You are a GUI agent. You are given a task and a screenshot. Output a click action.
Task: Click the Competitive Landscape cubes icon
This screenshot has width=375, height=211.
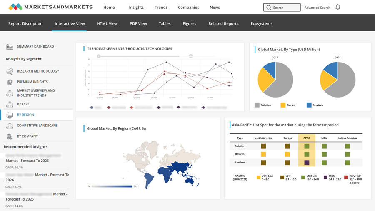[x=10, y=126]
